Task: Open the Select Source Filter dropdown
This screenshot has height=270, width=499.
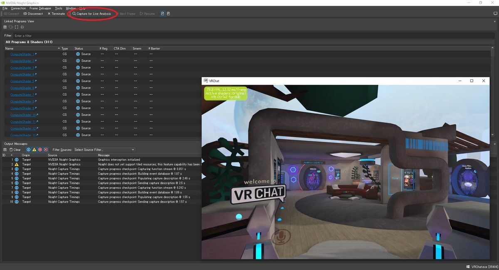Action: coord(104,150)
